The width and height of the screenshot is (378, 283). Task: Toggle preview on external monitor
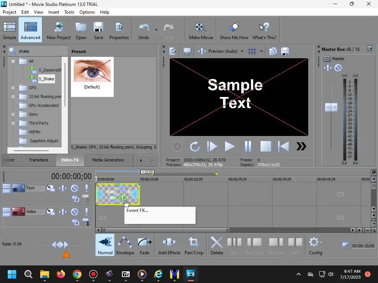pyautogui.click(x=187, y=51)
